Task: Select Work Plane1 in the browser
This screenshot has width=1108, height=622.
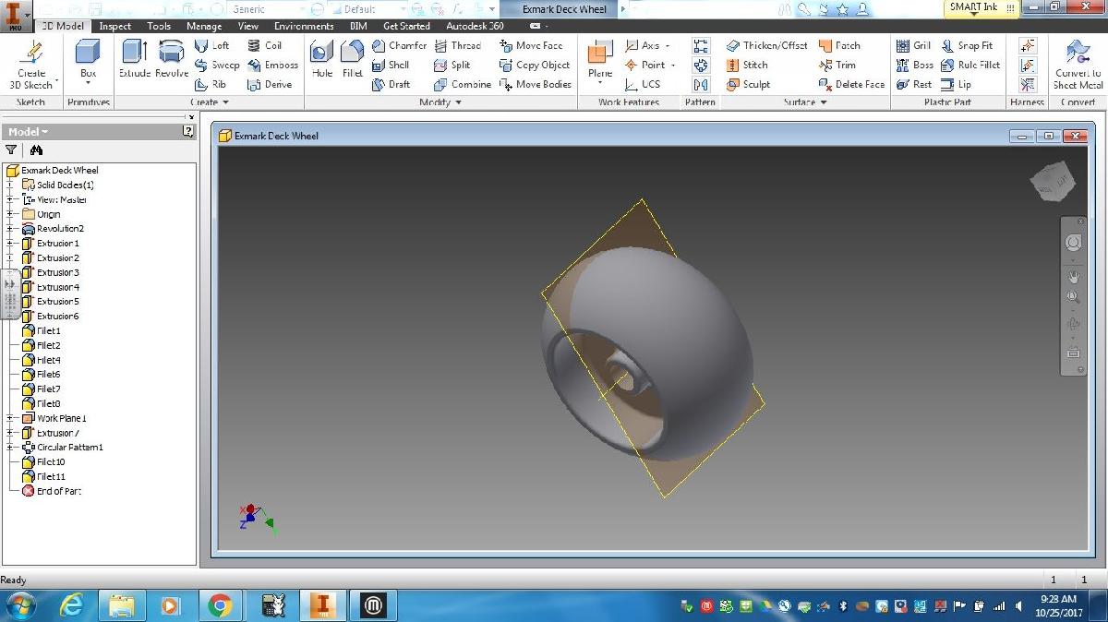Action: click(x=61, y=418)
